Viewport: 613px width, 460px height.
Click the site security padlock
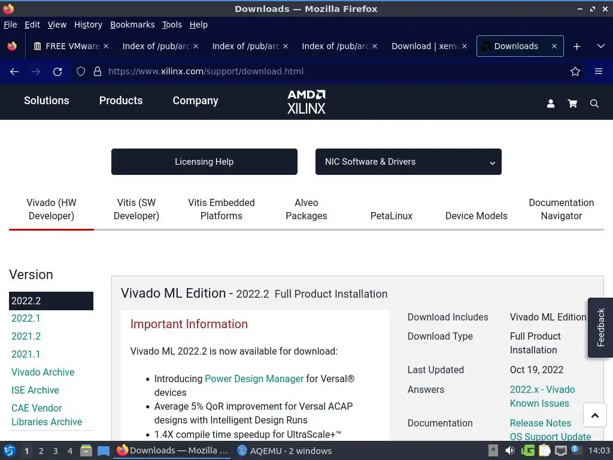[x=98, y=72]
